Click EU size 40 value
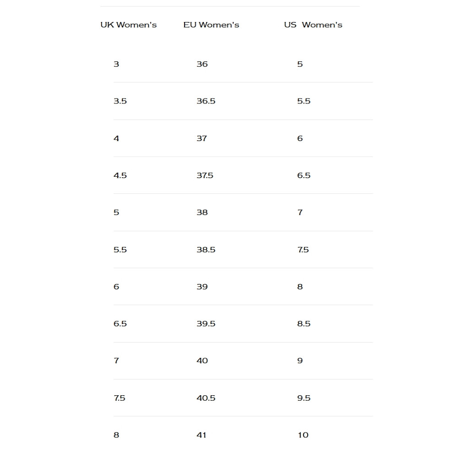This screenshot has width=458, height=458. pos(202,361)
